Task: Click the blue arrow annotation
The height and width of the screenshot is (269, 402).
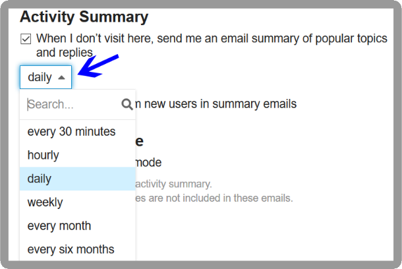Action: (97, 65)
